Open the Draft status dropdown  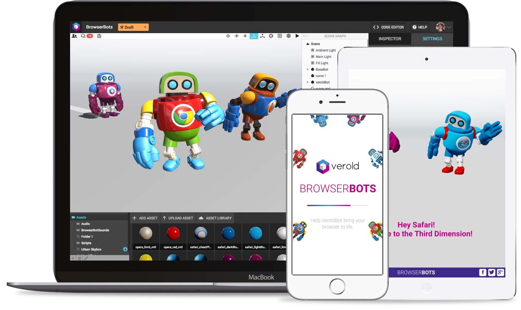[133, 27]
